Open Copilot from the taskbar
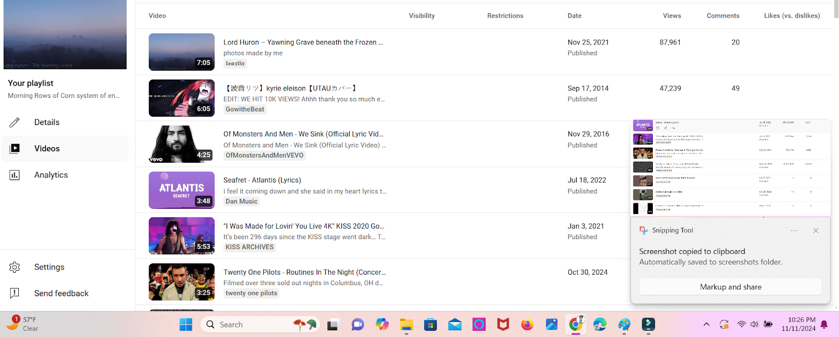 coord(382,324)
